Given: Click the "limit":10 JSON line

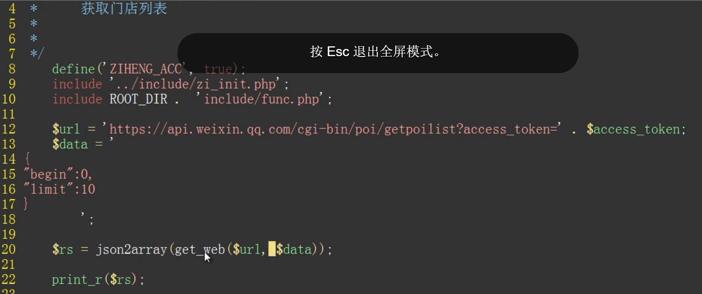Looking at the screenshot, I should click(59, 189).
